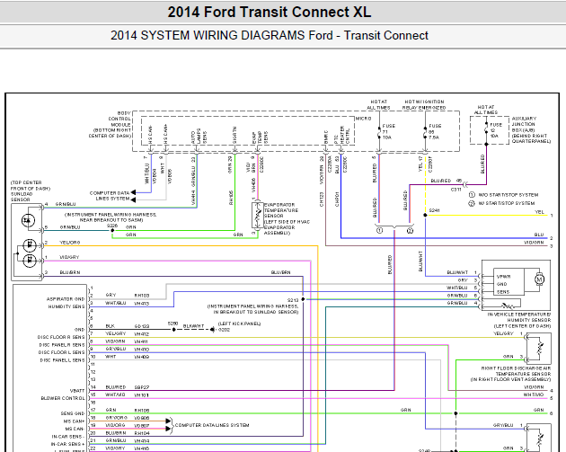Viewport: 566px width, 452px height.
Task: Click the 'VH409' circuit code
Action: [142, 357]
